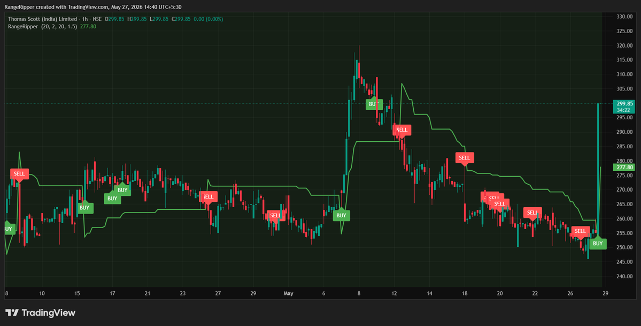This screenshot has height=326, width=641.
Task: Click the 12 date label on the time axis
Action: (x=394, y=293)
